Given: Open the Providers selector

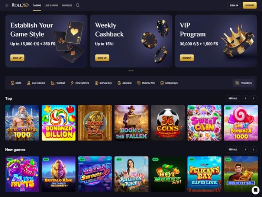Looking at the screenshot, I should pos(243,83).
